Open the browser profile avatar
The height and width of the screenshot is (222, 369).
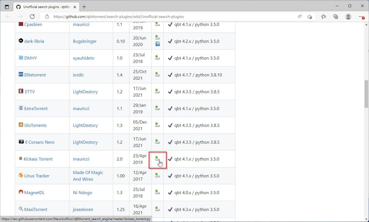click(x=348, y=17)
